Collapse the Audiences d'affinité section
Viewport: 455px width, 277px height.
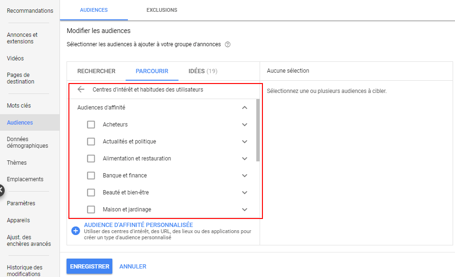244,108
